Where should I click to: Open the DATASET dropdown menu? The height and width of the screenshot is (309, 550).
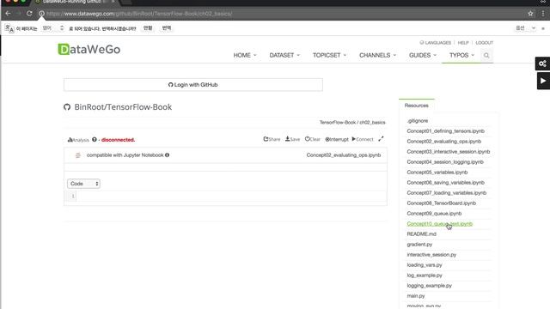click(x=284, y=55)
